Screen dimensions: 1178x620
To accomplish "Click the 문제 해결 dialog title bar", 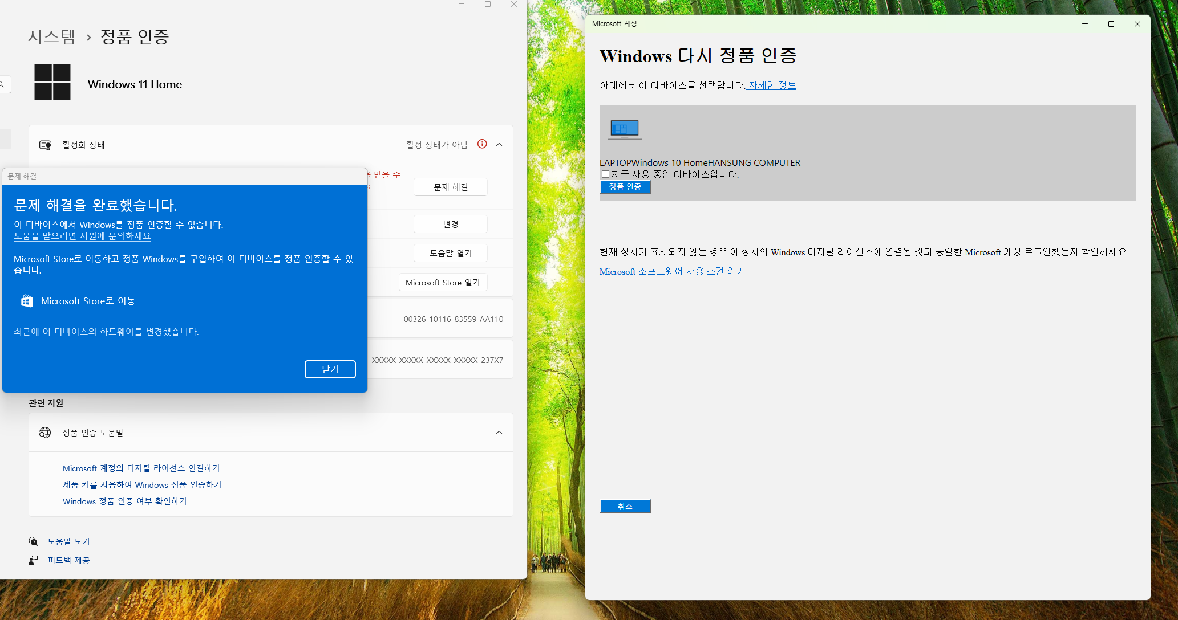I will pos(185,176).
